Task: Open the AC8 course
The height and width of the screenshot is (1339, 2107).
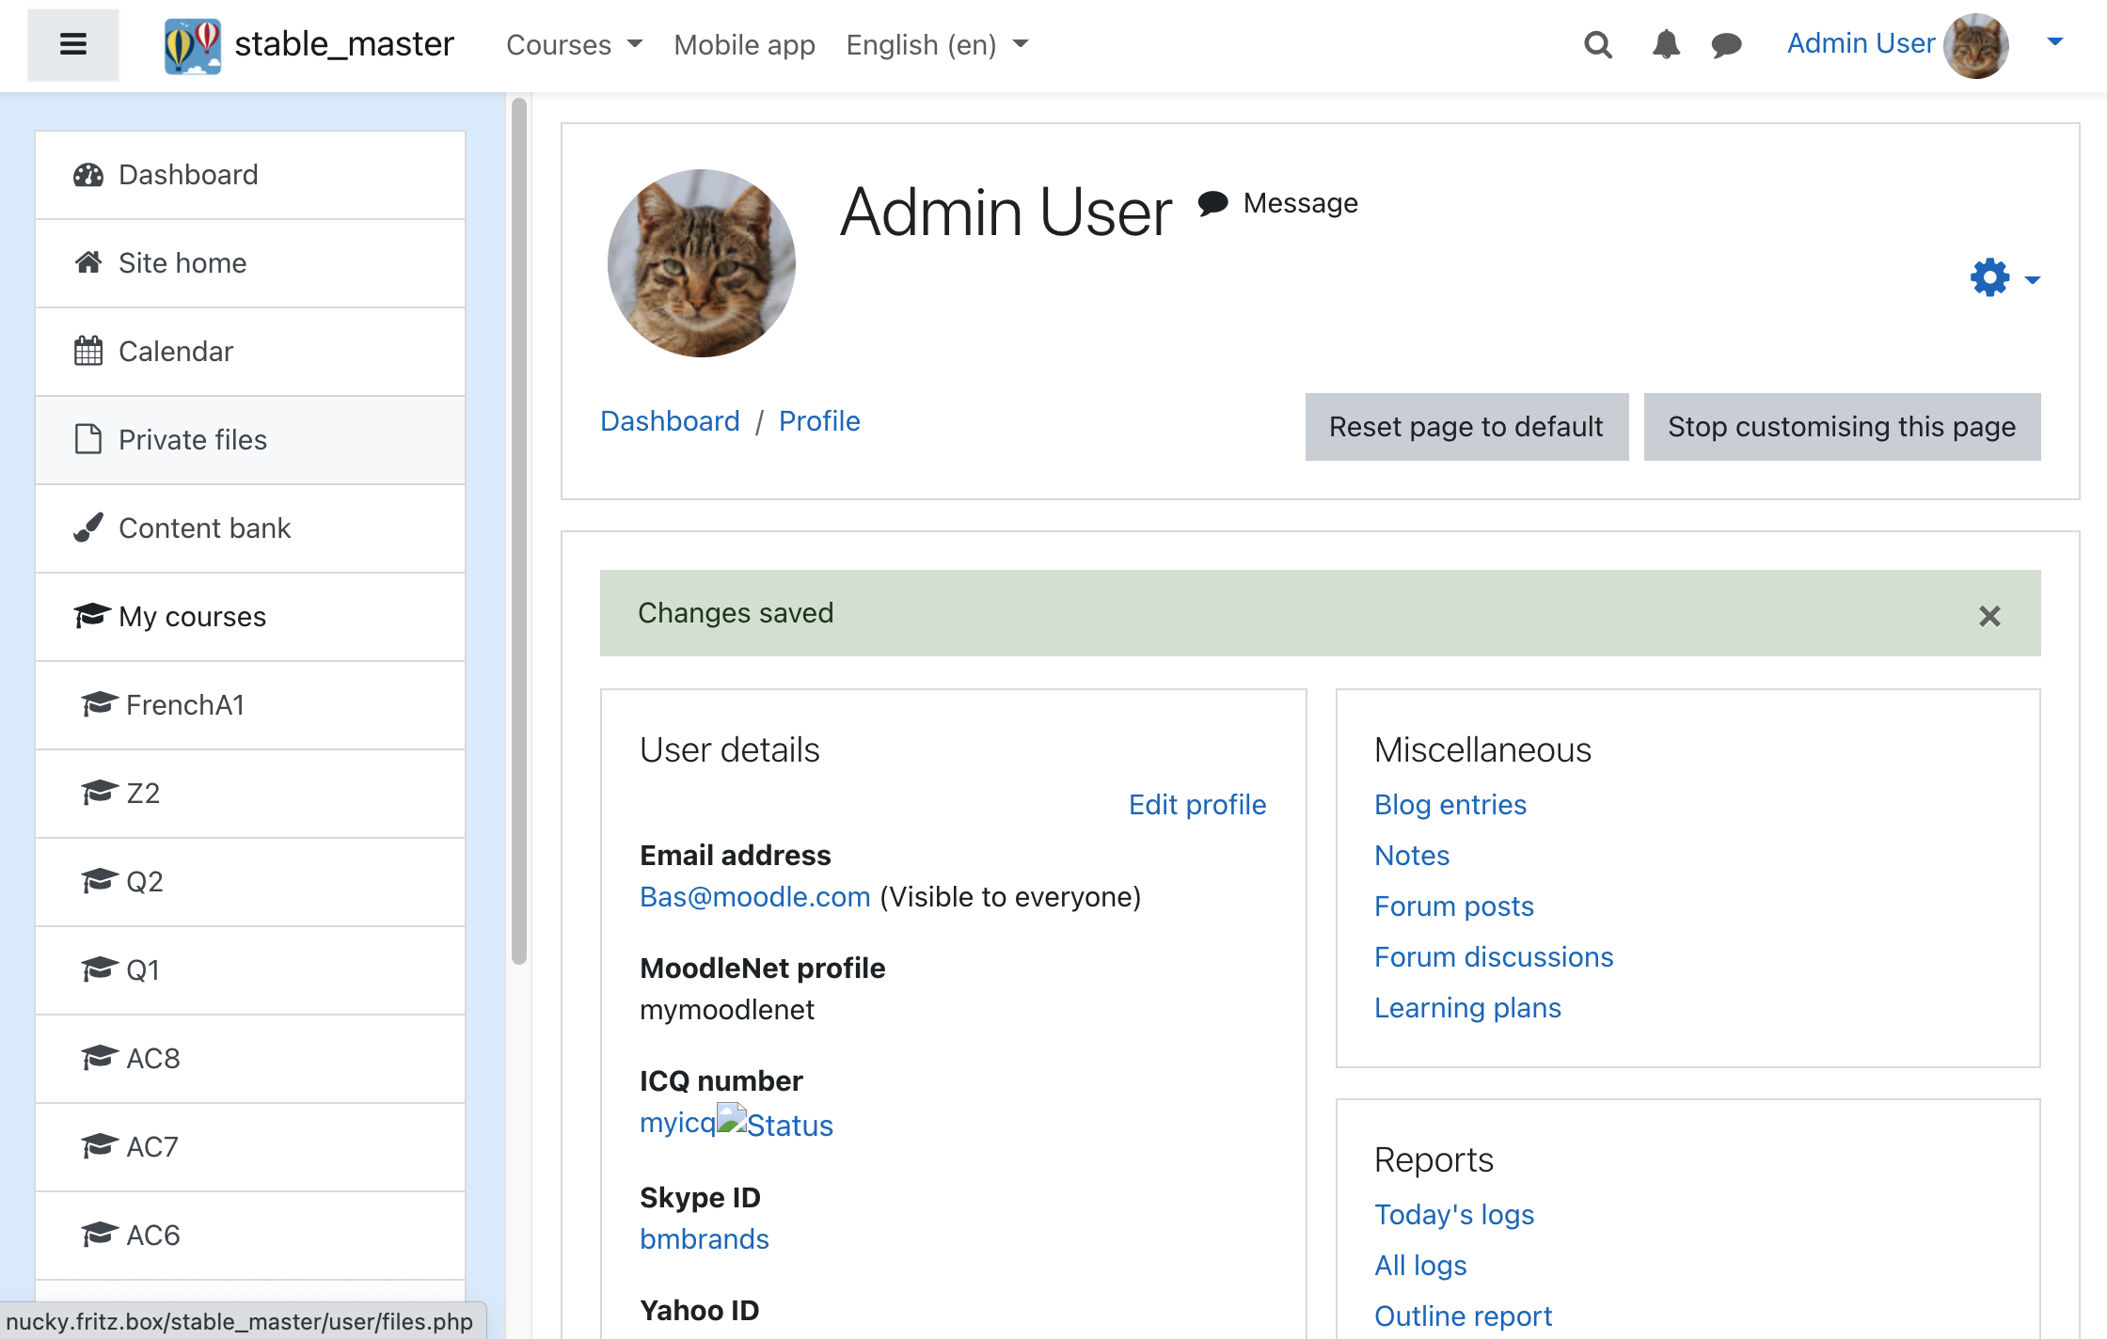Action: click(x=250, y=1059)
